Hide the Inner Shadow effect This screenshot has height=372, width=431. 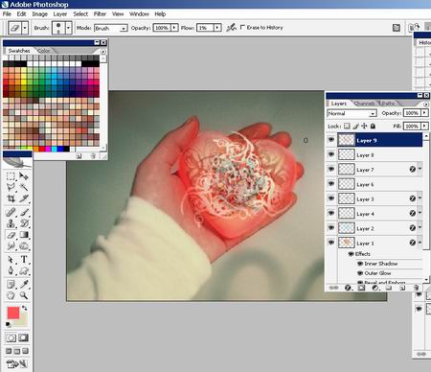360,264
